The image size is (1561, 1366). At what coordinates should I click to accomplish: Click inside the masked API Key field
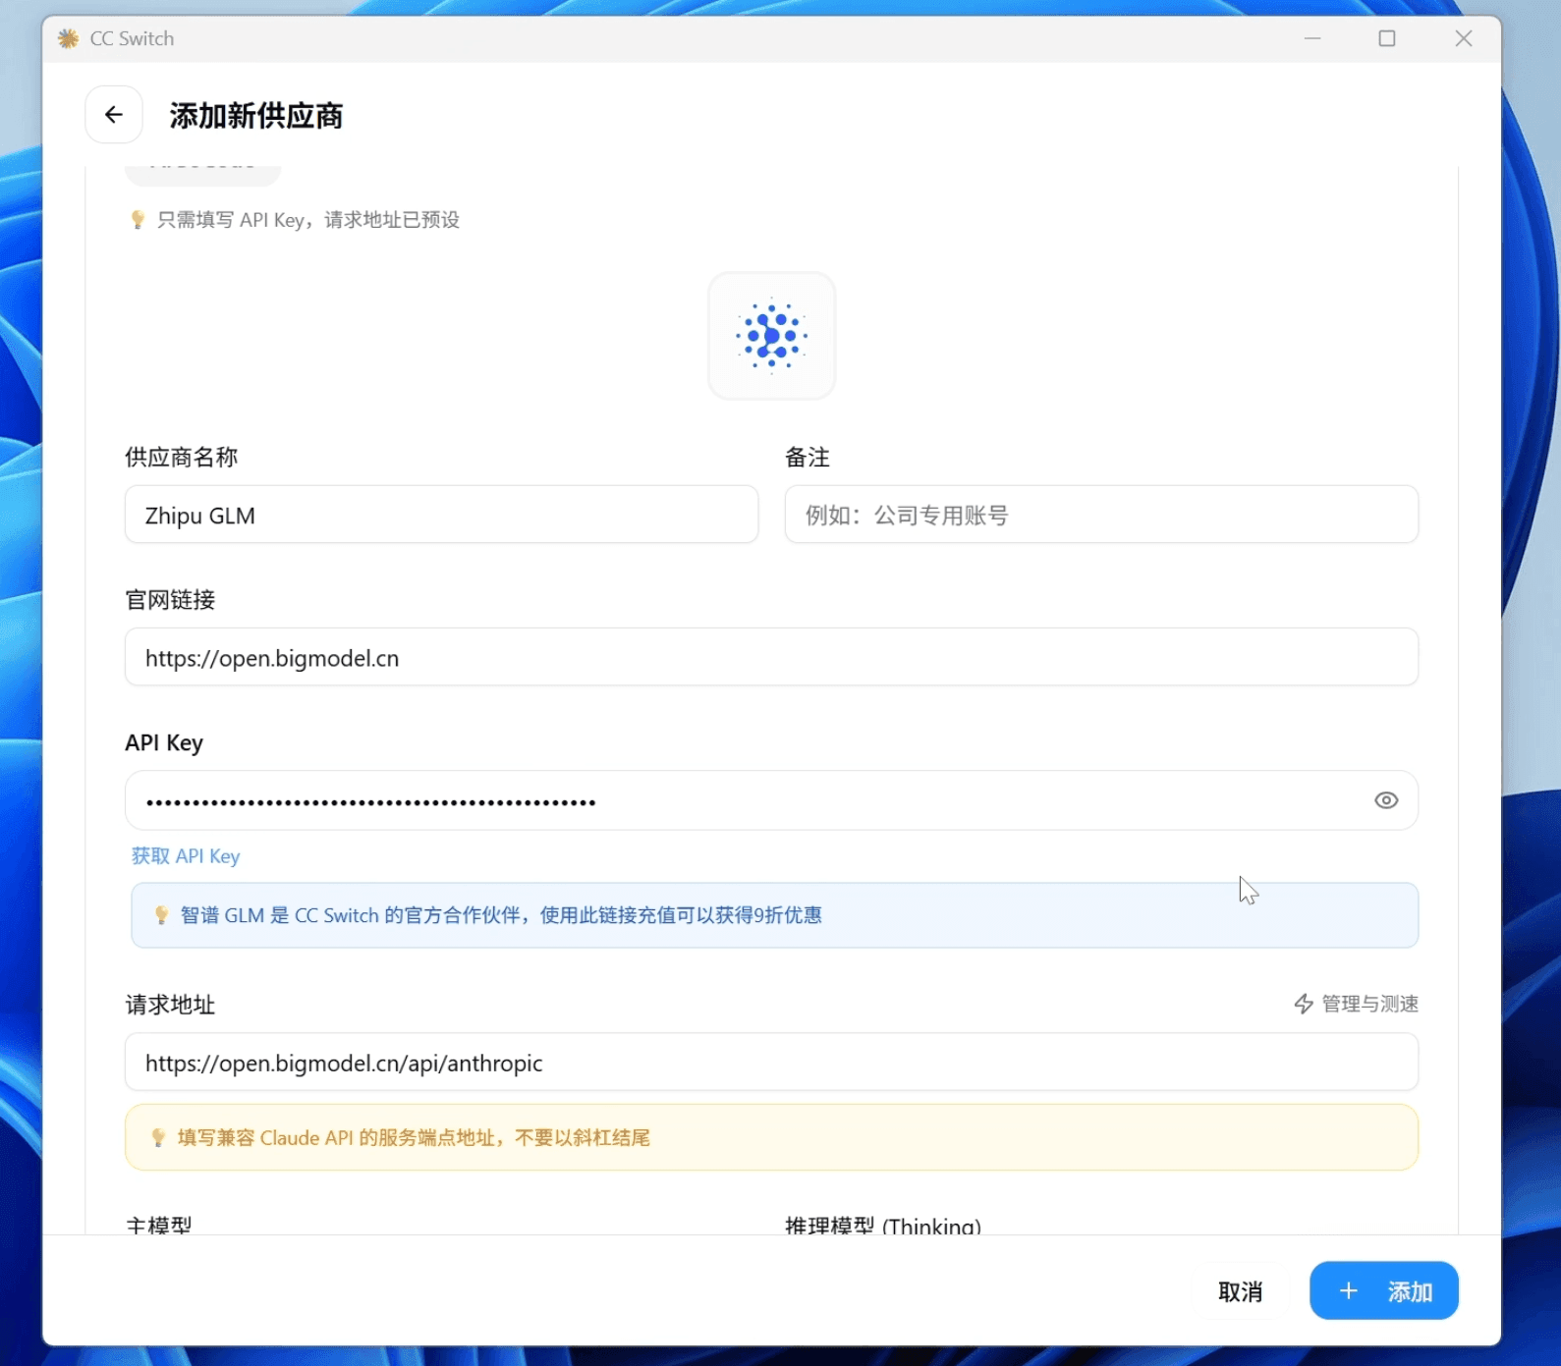coord(747,800)
